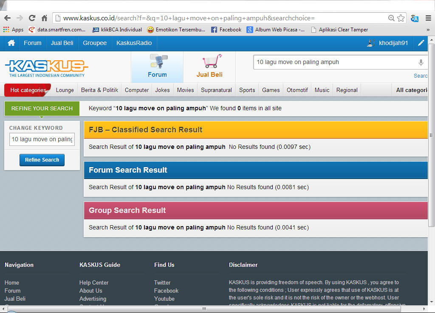
Task: Click the browser address bar URL
Action: coord(189,18)
